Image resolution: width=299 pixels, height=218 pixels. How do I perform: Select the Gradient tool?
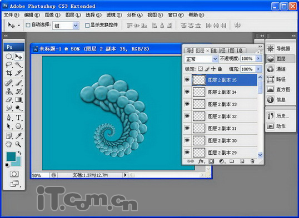[x=18, y=100]
